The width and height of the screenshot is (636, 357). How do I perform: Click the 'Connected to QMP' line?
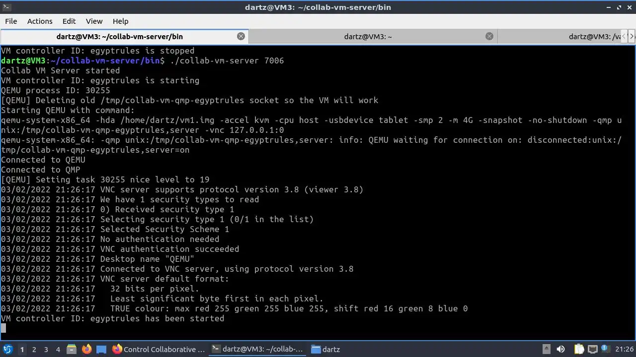pyautogui.click(x=41, y=170)
